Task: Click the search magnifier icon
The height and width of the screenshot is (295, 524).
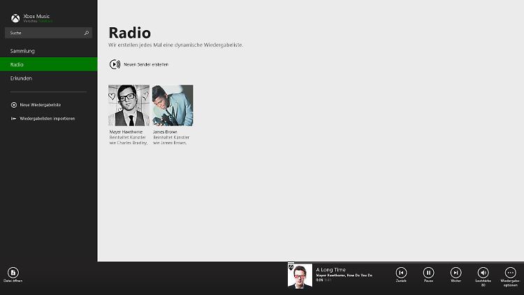Action: click(86, 33)
